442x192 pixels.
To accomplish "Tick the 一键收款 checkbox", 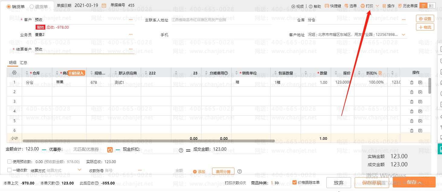I will tap(9, 170).
